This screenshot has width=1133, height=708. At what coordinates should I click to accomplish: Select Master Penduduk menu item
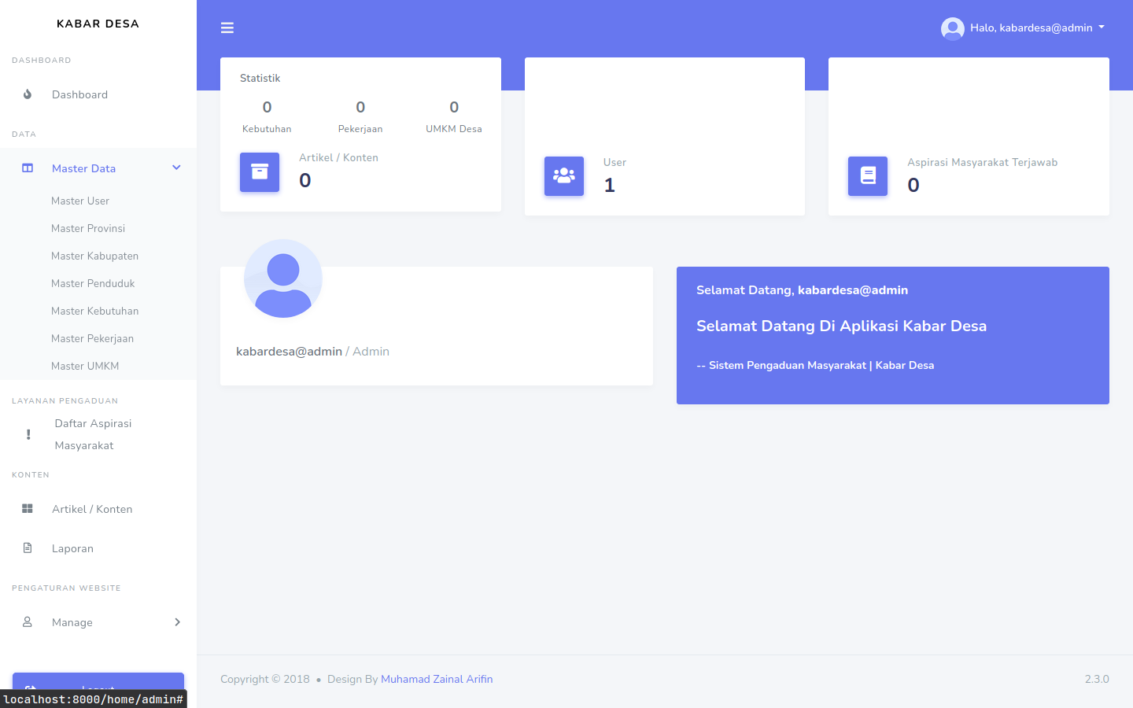93,283
